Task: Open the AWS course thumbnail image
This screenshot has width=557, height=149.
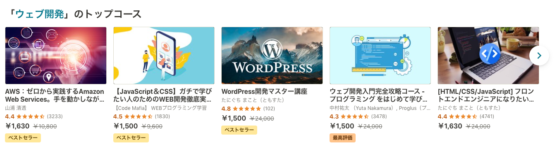Action: (56, 56)
